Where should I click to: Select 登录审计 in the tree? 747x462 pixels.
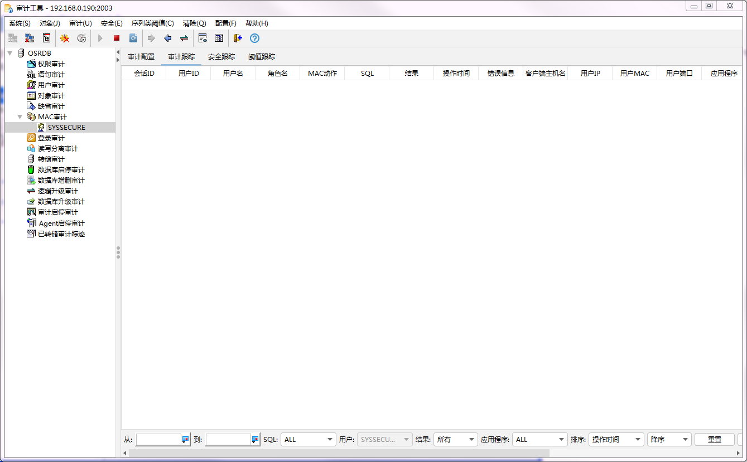(x=51, y=138)
